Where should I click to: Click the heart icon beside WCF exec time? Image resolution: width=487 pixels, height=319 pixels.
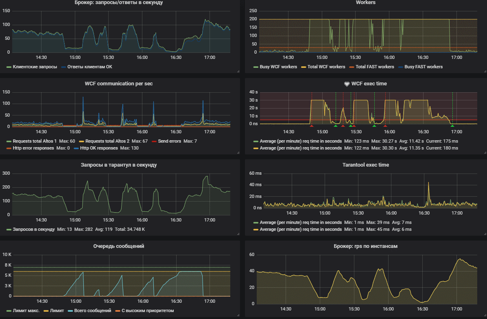tap(347, 84)
